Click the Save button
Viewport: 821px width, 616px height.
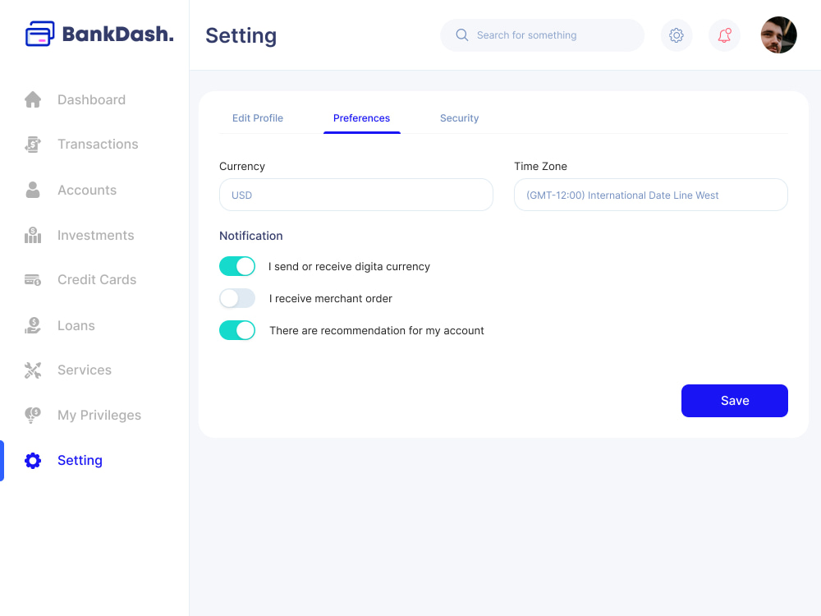735,401
